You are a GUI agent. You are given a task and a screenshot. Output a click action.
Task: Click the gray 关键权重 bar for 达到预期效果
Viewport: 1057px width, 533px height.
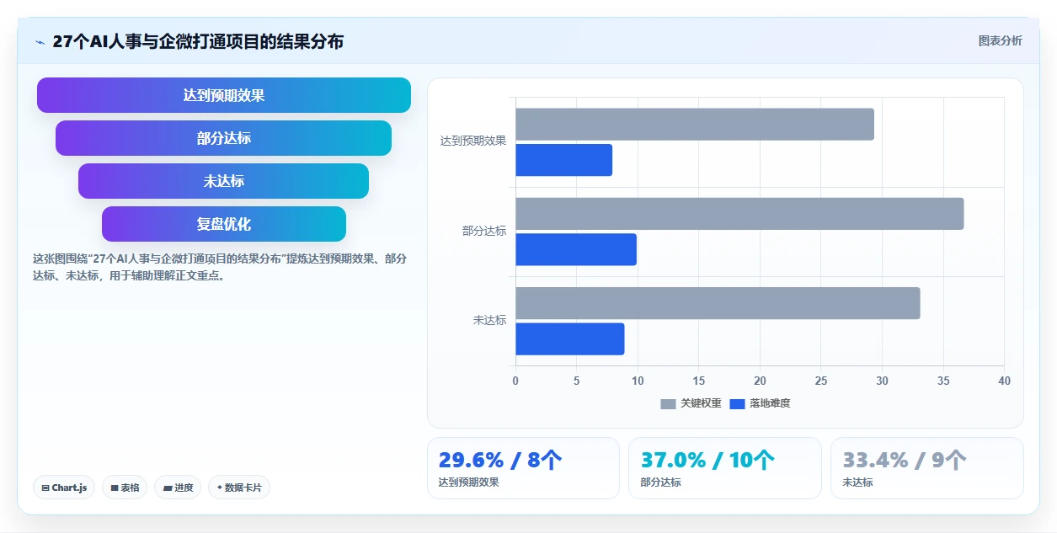695,125
